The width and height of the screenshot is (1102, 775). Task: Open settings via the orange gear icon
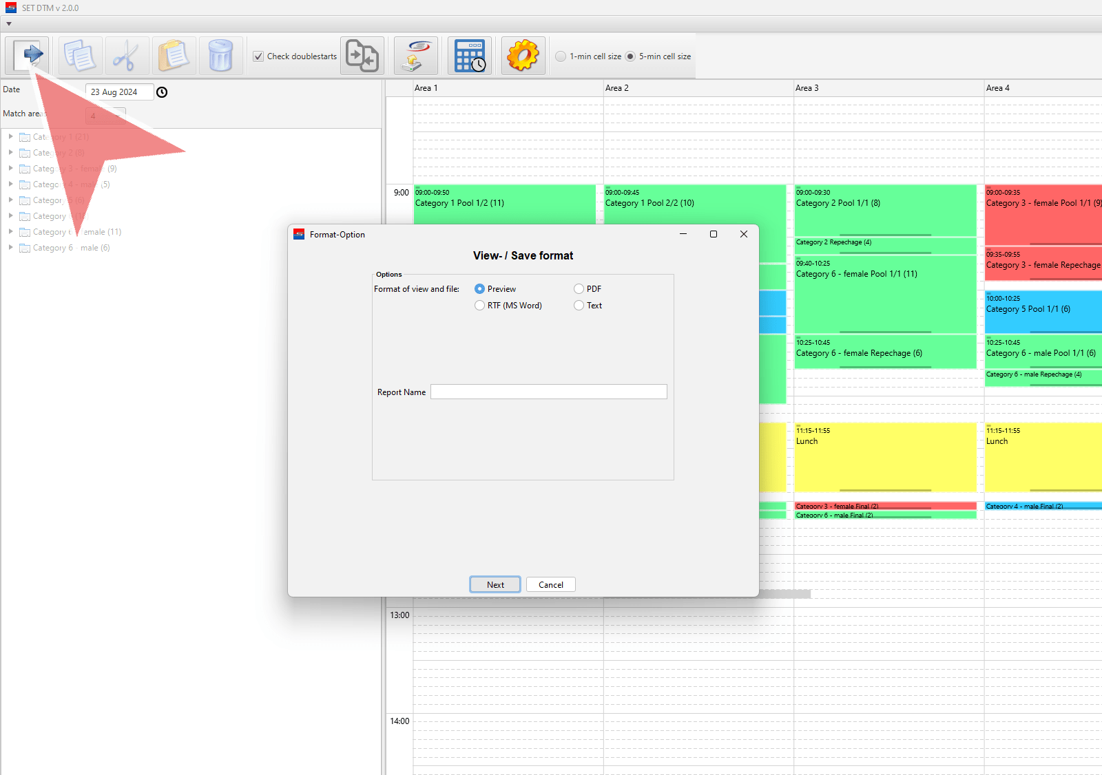(523, 55)
